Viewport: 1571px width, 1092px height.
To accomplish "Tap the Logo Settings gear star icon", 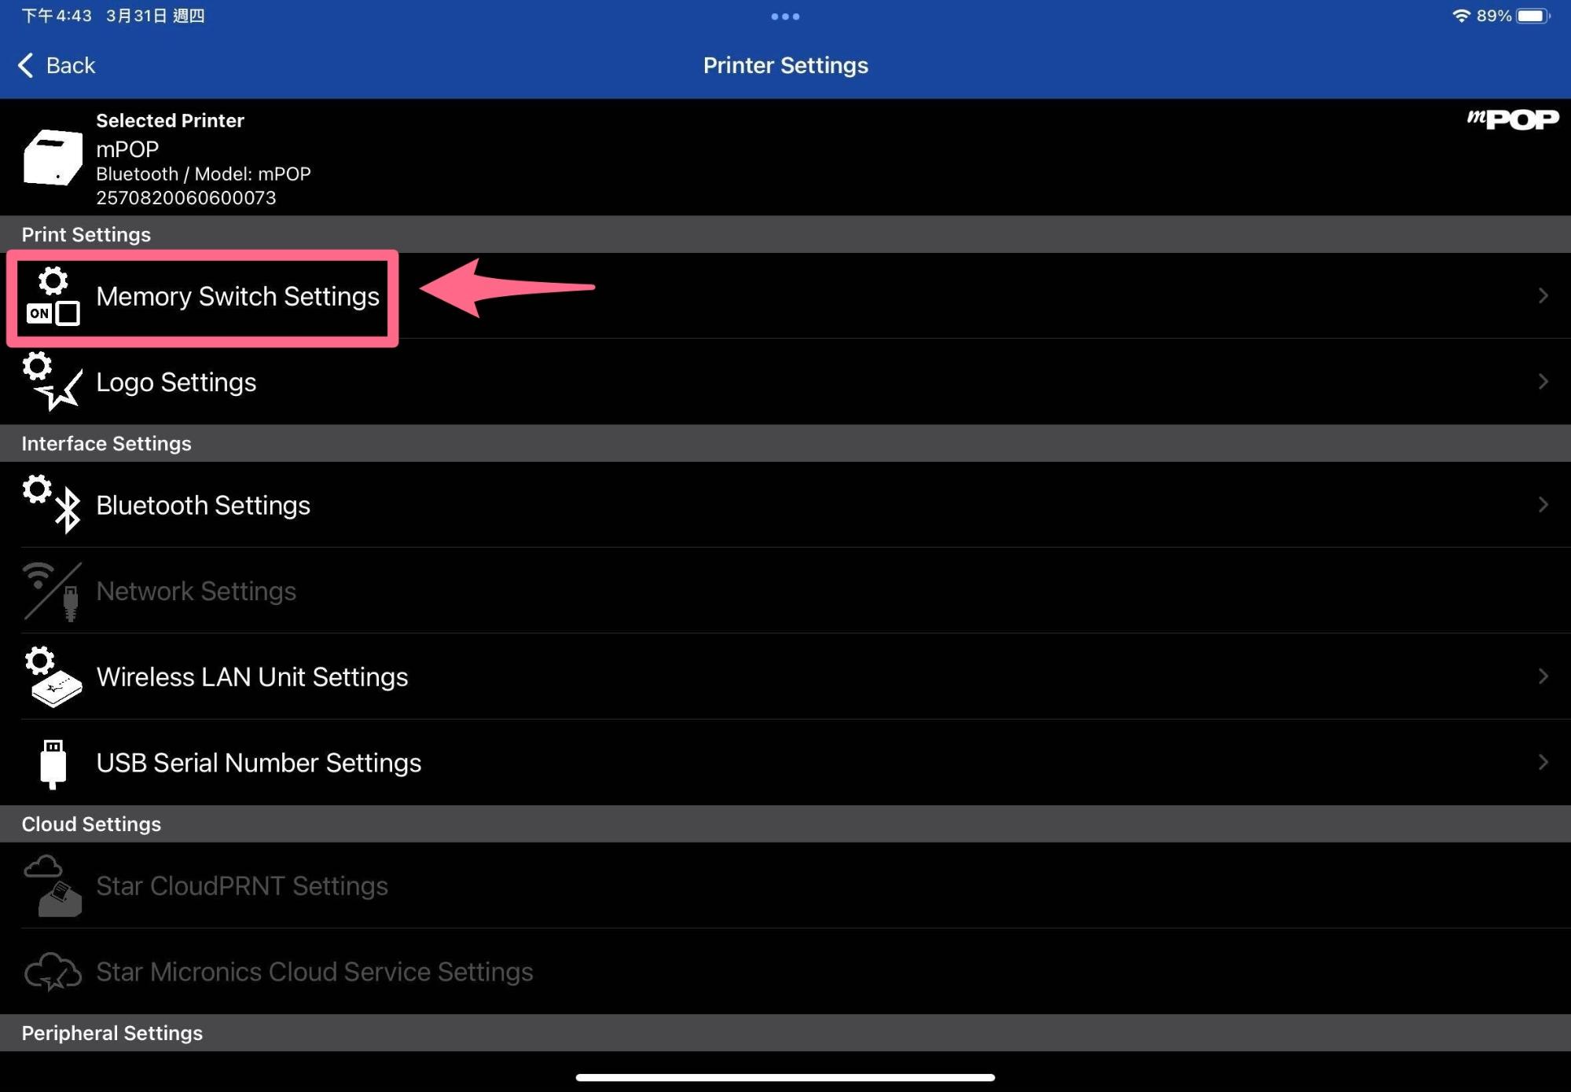I will click(53, 381).
